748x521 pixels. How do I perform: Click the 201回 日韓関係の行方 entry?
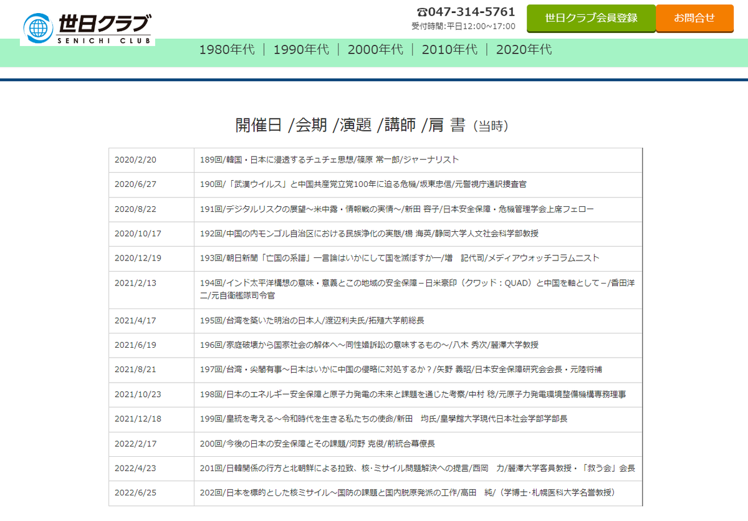(x=417, y=469)
